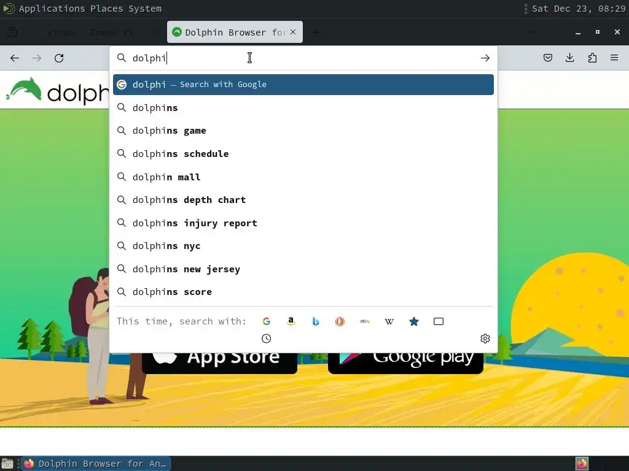This screenshot has height=471, width=629.
Task: Open the System menu
Action: tap(145, 9)
